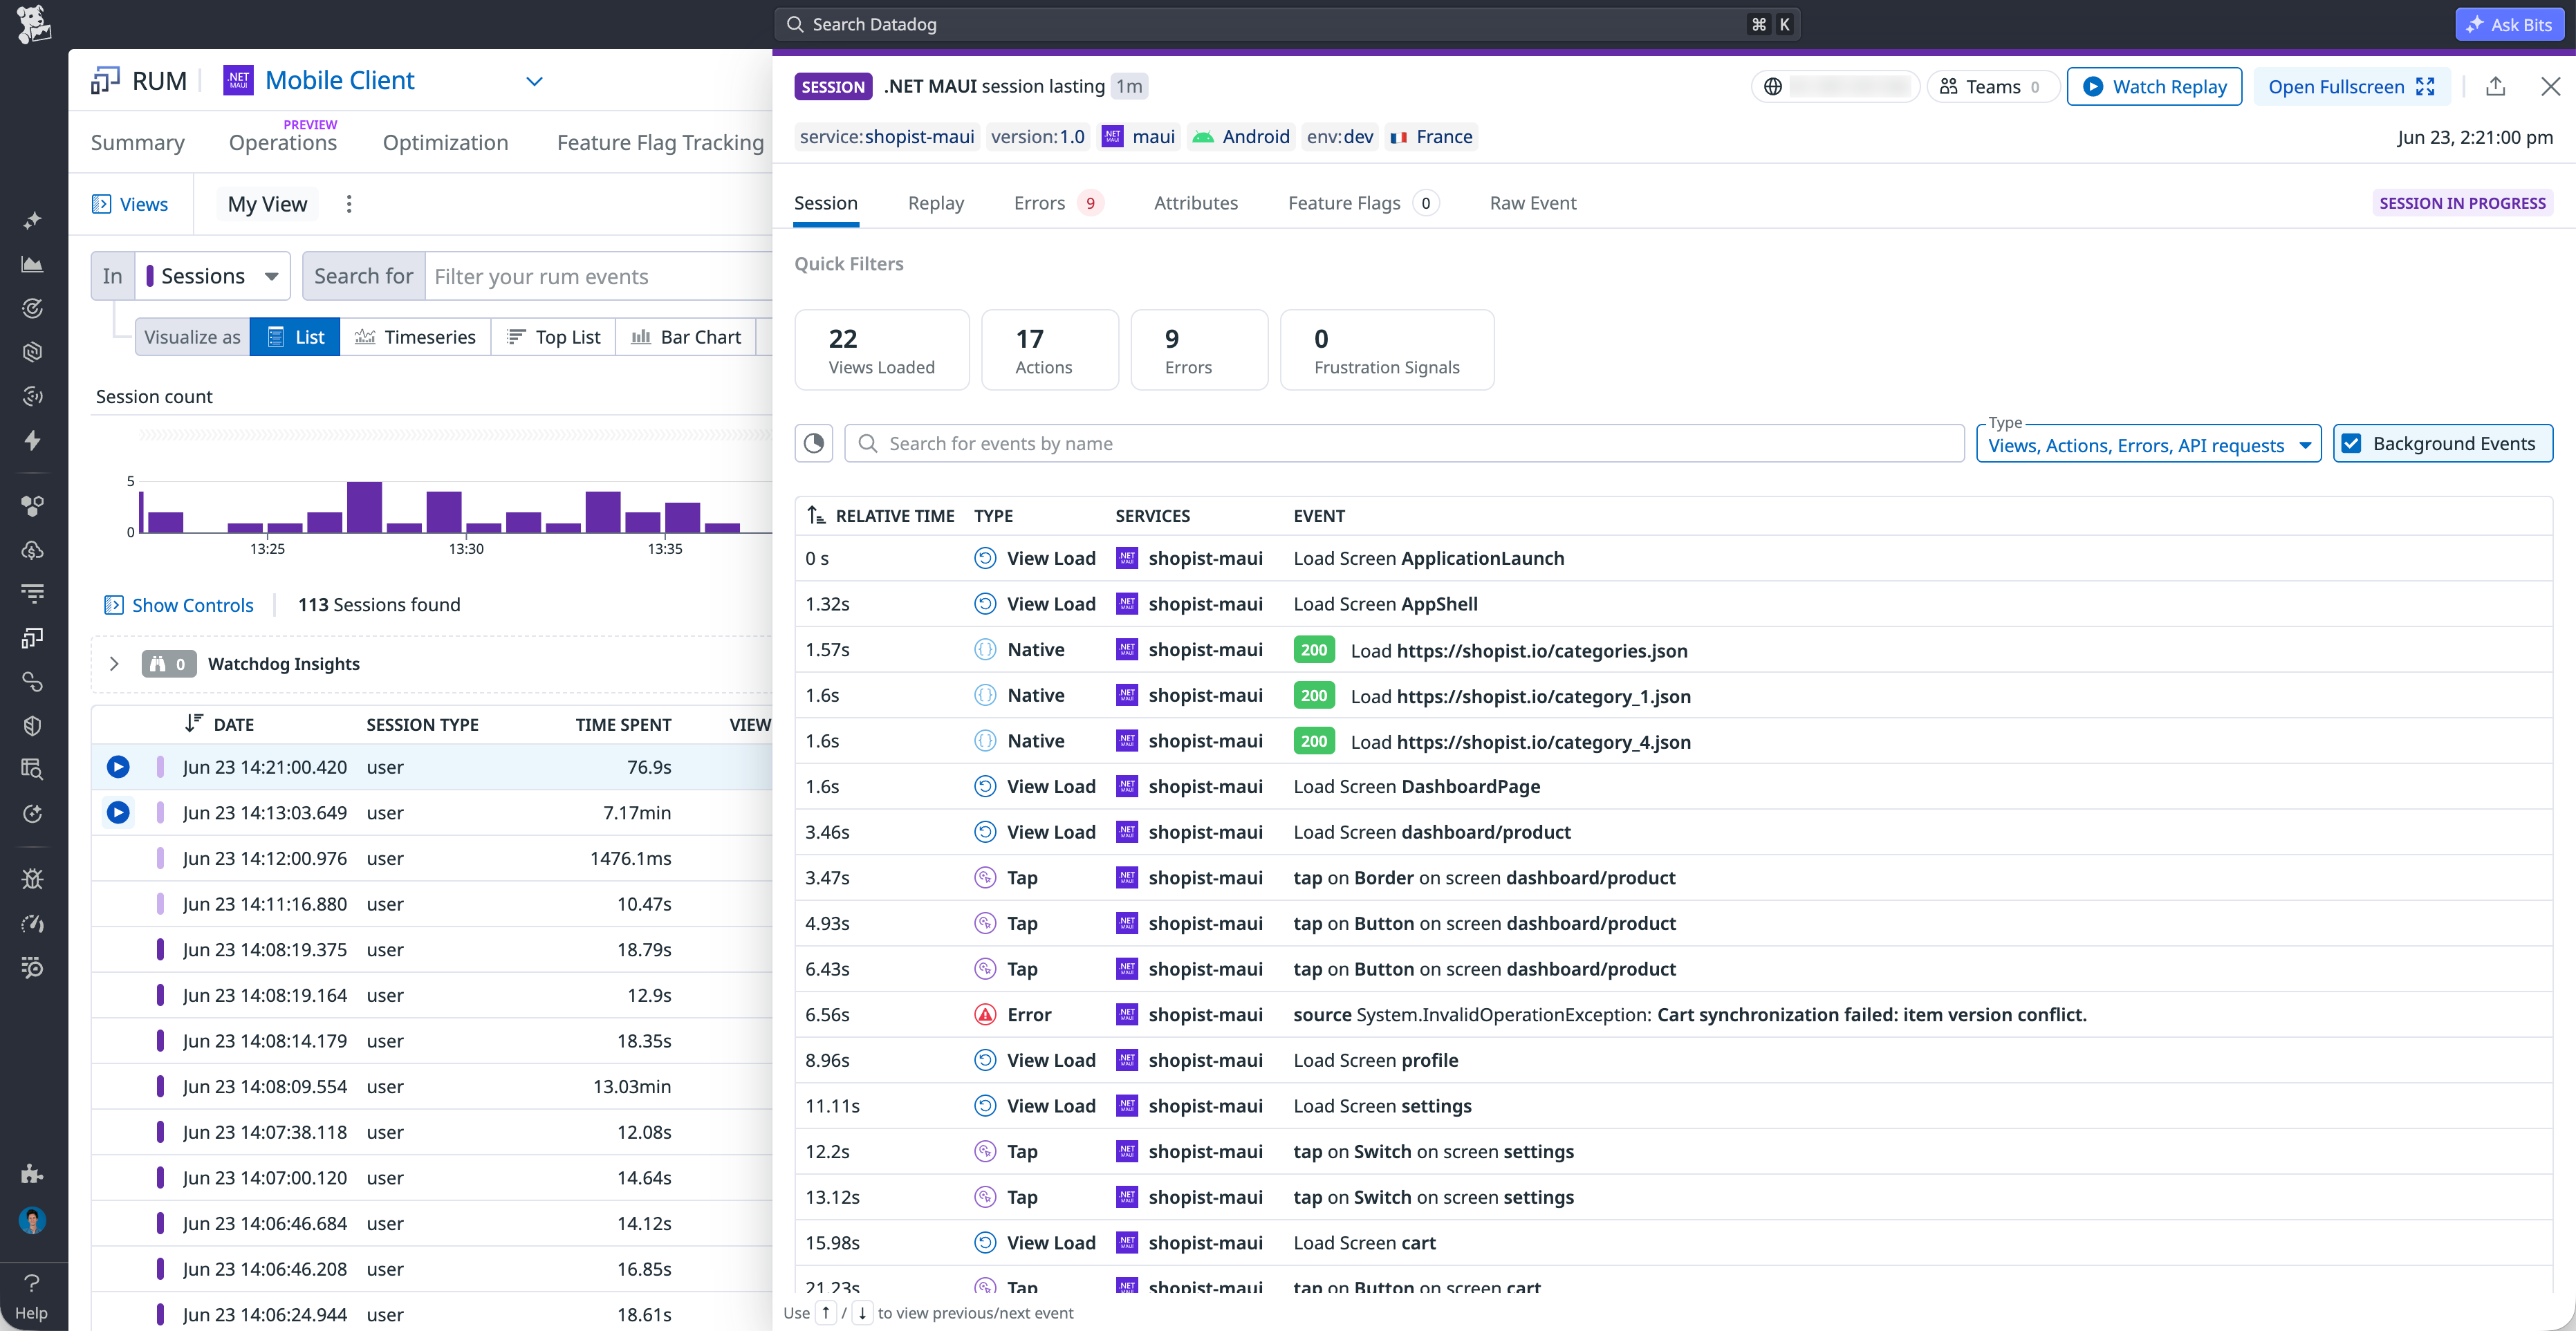
Task: Open the Mobile Client application dropdown chevron
Action: (535, 81)
